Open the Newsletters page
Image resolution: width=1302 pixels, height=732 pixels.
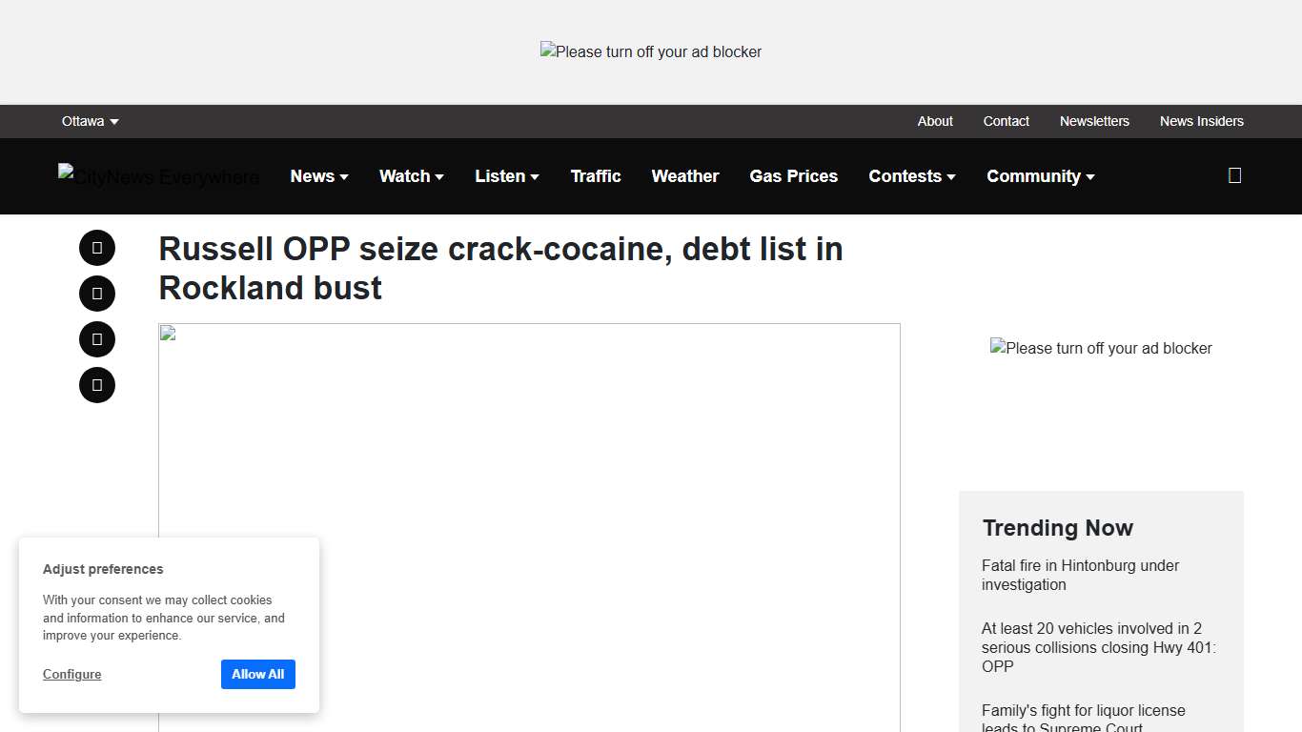(1094, 121)
